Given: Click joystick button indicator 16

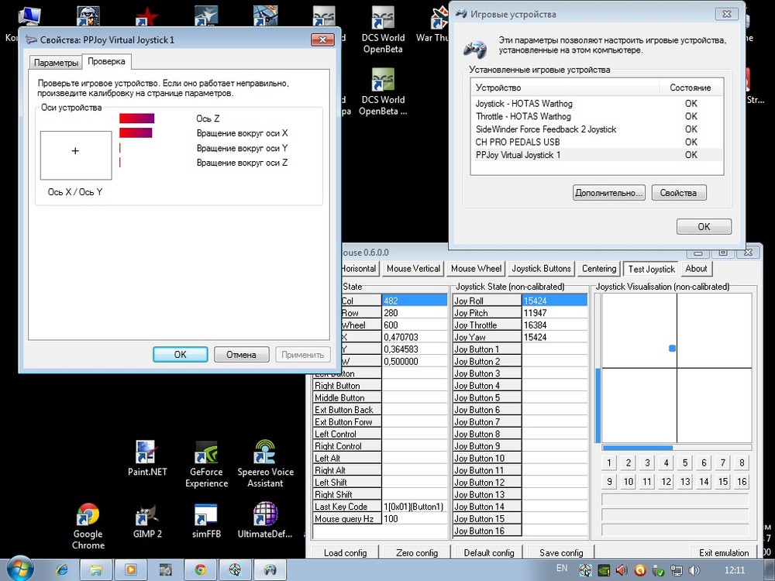Looking at the screenshot, I should pos(742,482).
